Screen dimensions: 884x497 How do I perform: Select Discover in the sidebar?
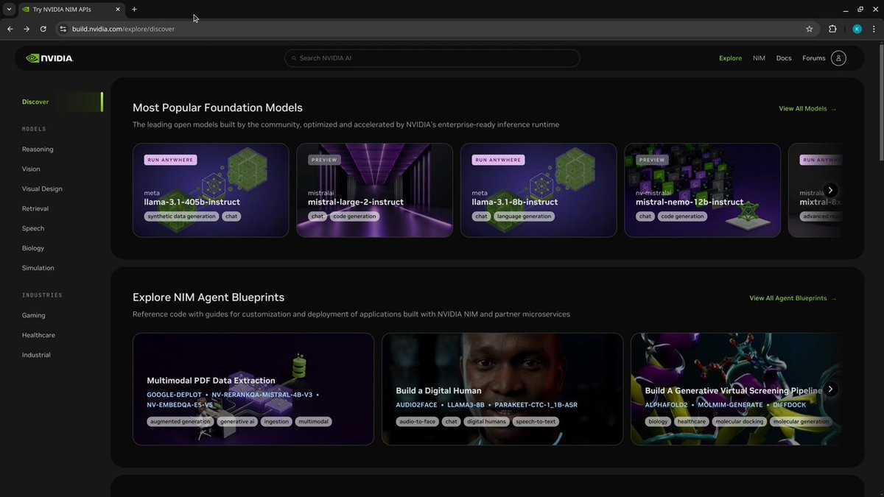pos(35,102)
